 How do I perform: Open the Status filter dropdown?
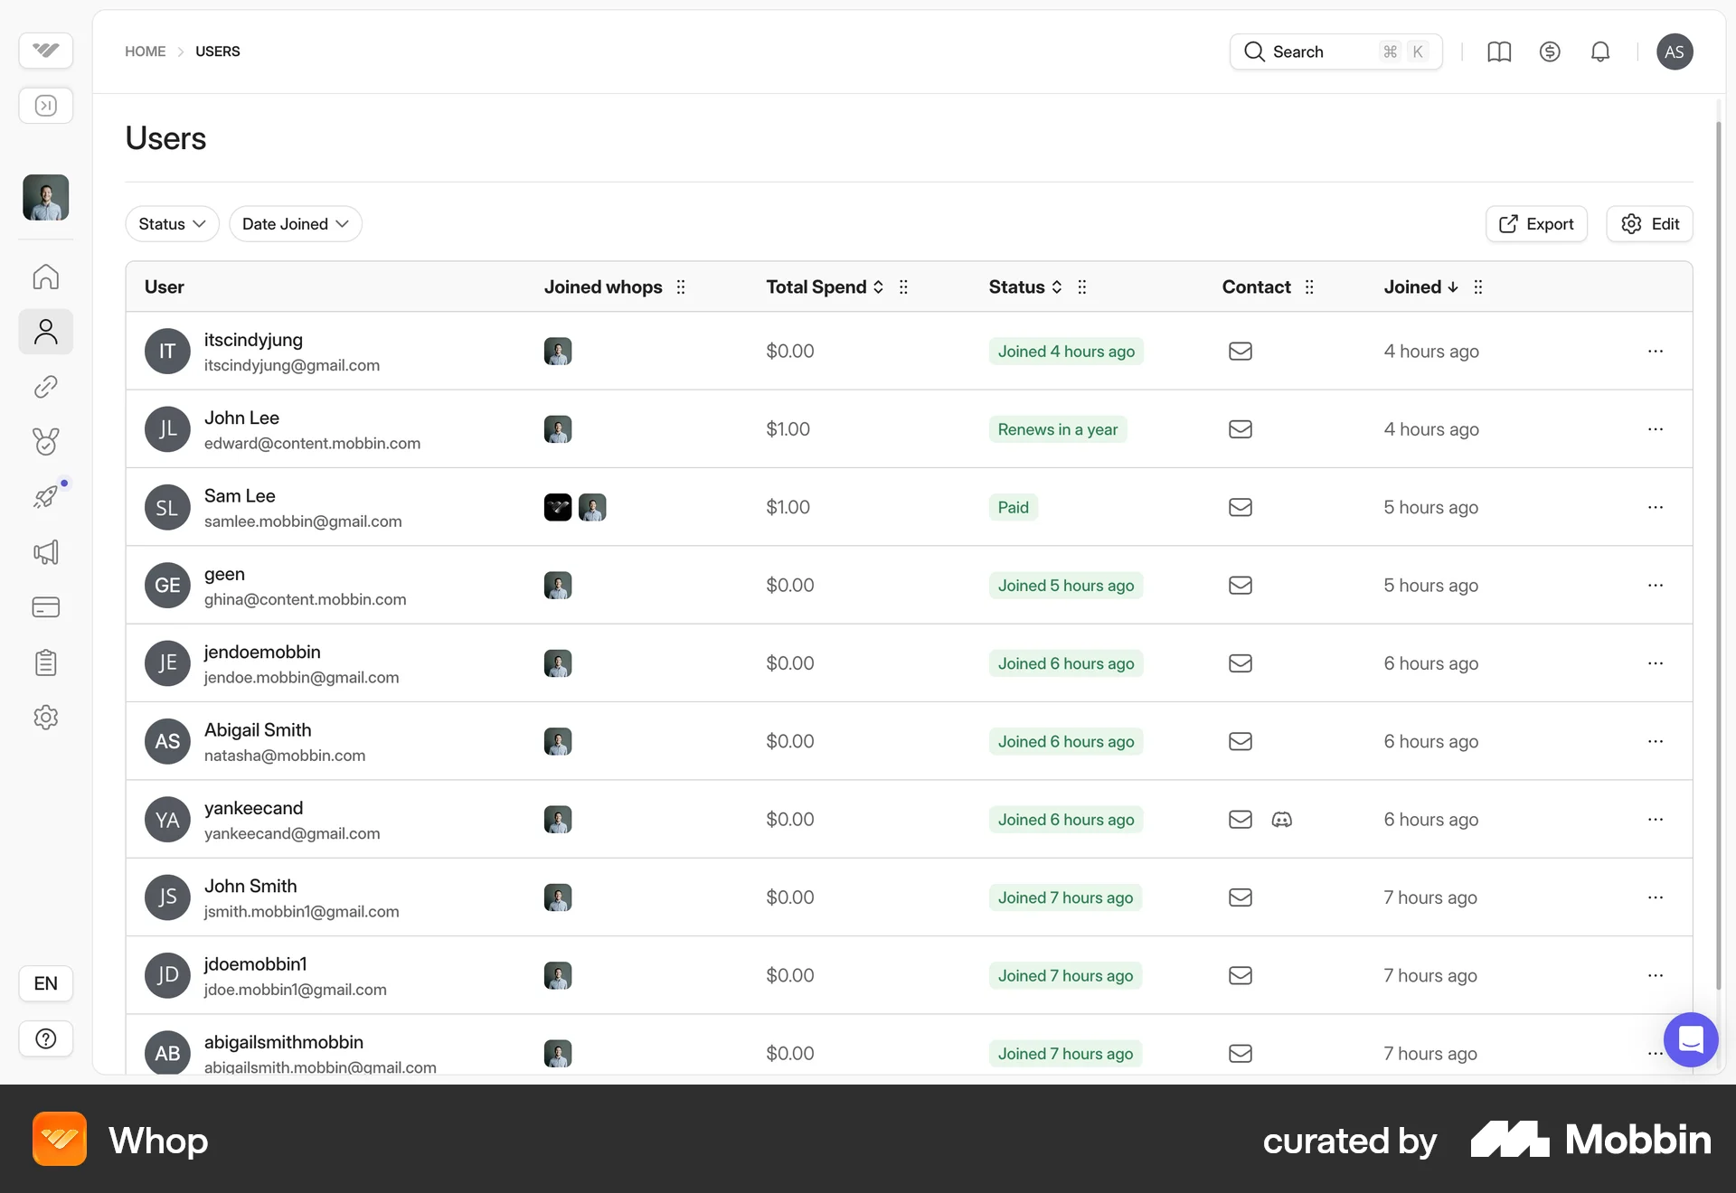coord(172,223)
